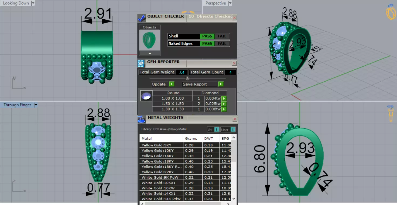Click the Gem Reporter panel icon
397x205 pixels.
coord(141,64)
